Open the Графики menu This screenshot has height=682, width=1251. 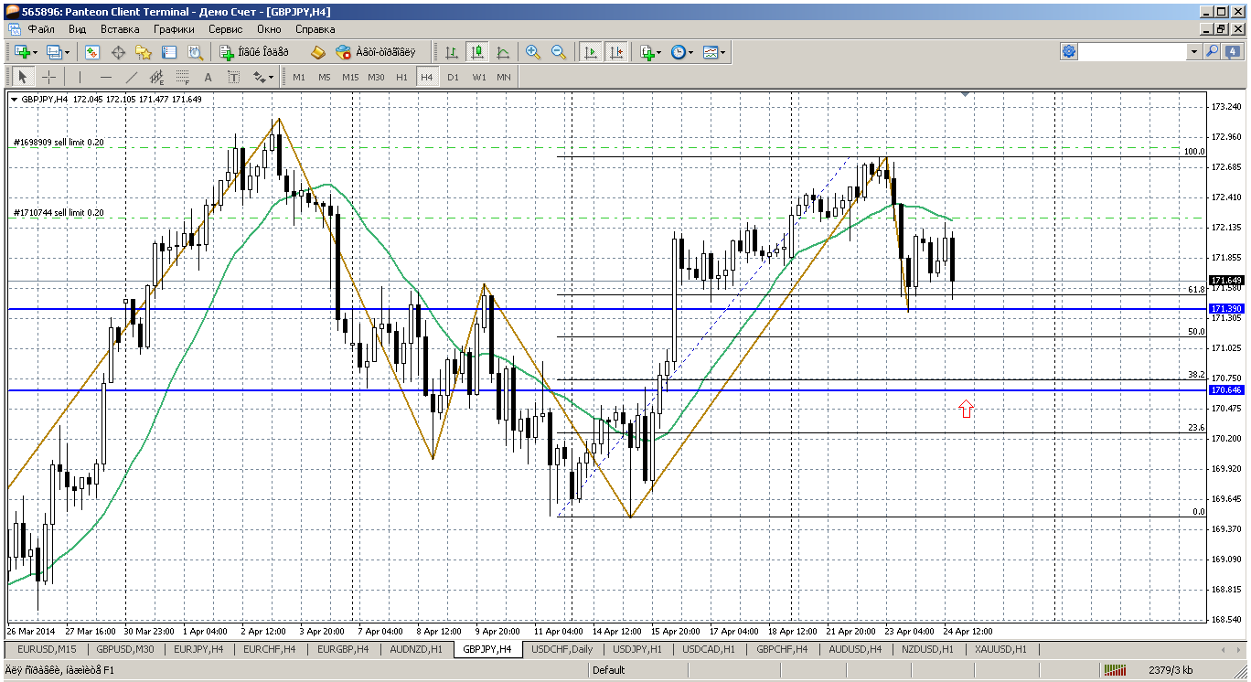pos(174,29)
